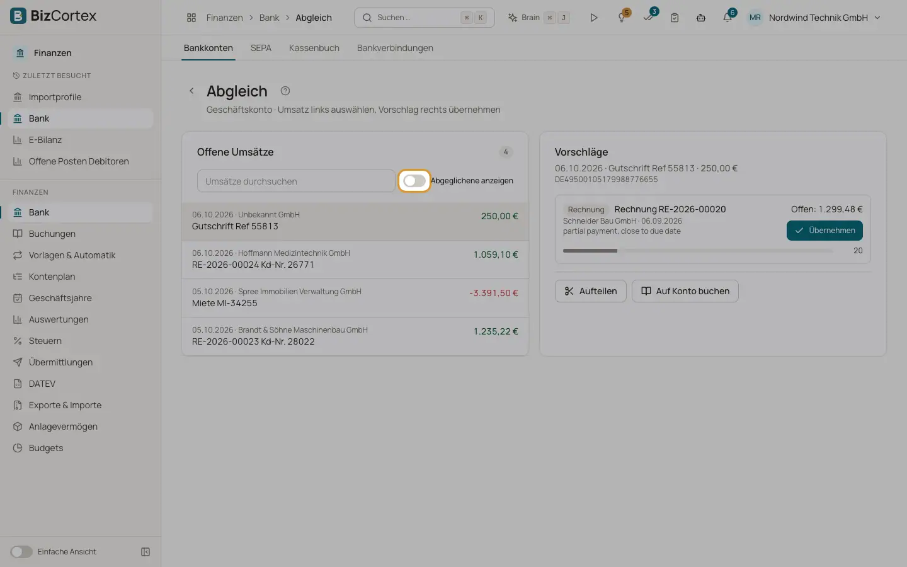Click the Aufteilen button
Image resolution: width=907 pixels, height=567 pixels.
591,291
